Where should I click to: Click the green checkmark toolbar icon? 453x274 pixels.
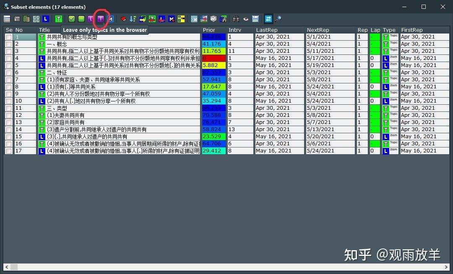72,19
